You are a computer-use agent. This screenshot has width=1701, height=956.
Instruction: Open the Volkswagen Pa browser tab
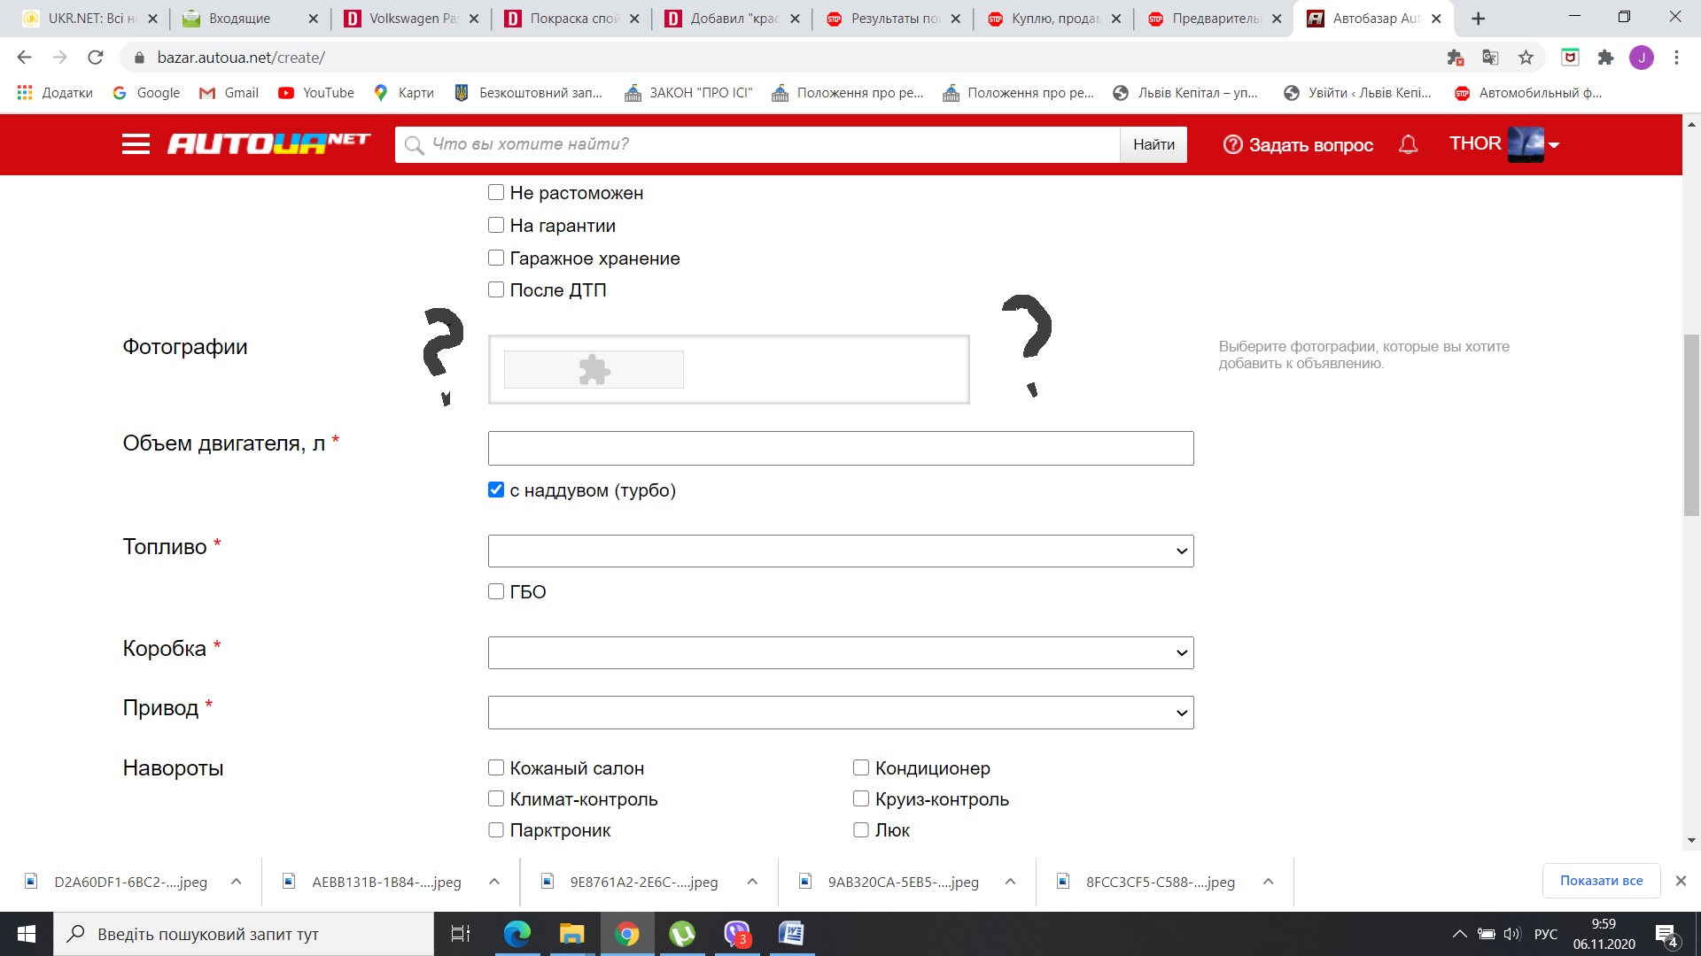[x=403, y=19]
